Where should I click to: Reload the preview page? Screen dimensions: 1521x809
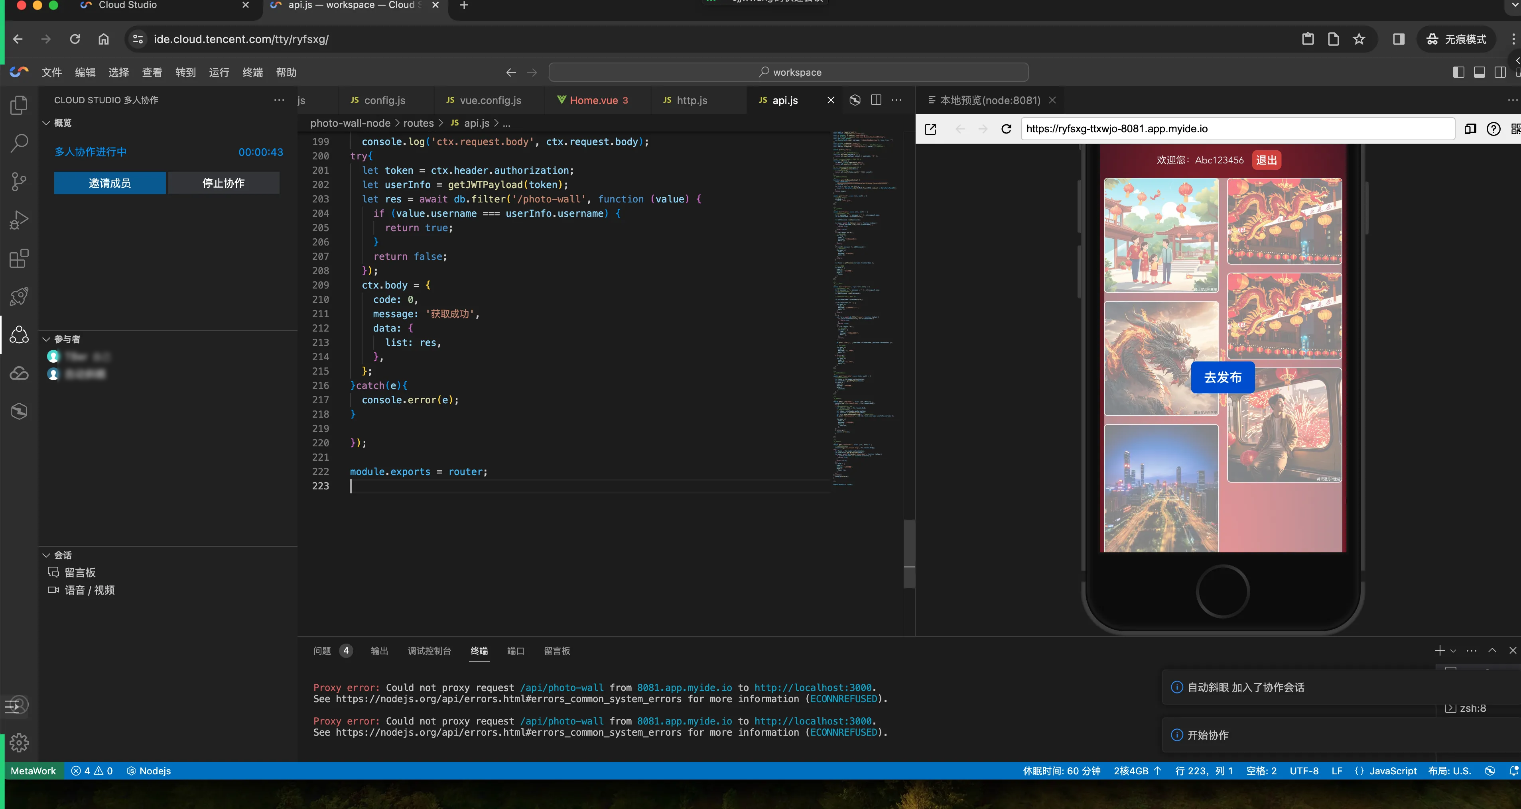tap(1006, 129)
